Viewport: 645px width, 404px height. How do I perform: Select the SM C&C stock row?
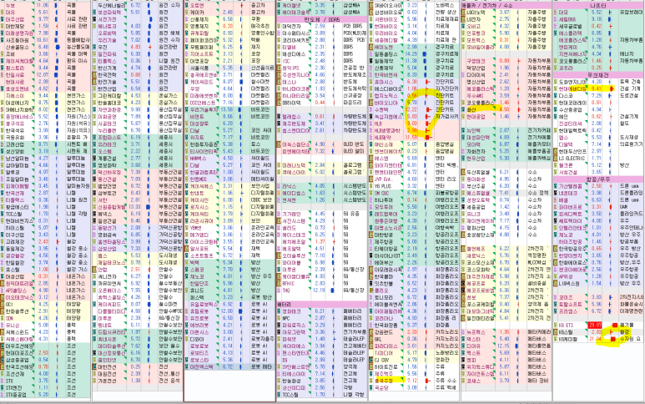414,193
